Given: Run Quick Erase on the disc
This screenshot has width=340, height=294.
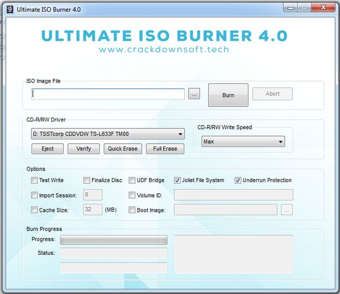Looking at the screenshot, I should (123, 149).
